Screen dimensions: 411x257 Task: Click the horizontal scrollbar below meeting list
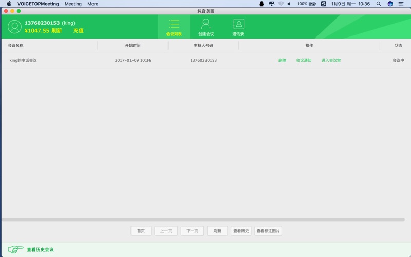pos(206,219)
